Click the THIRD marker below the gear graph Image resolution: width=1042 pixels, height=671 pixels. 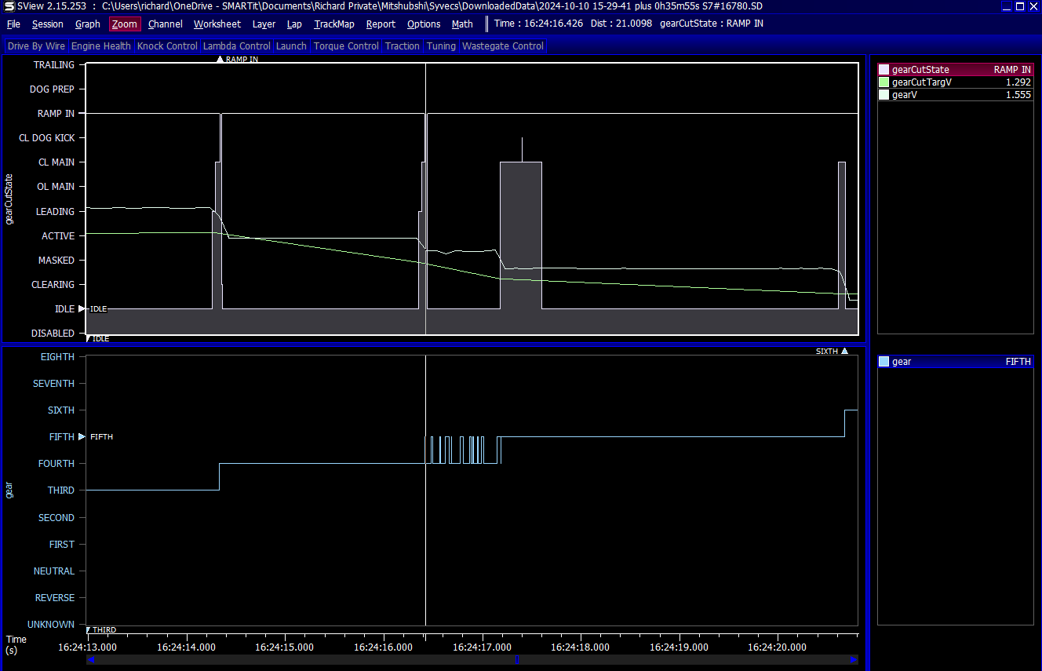coord(88,629)
